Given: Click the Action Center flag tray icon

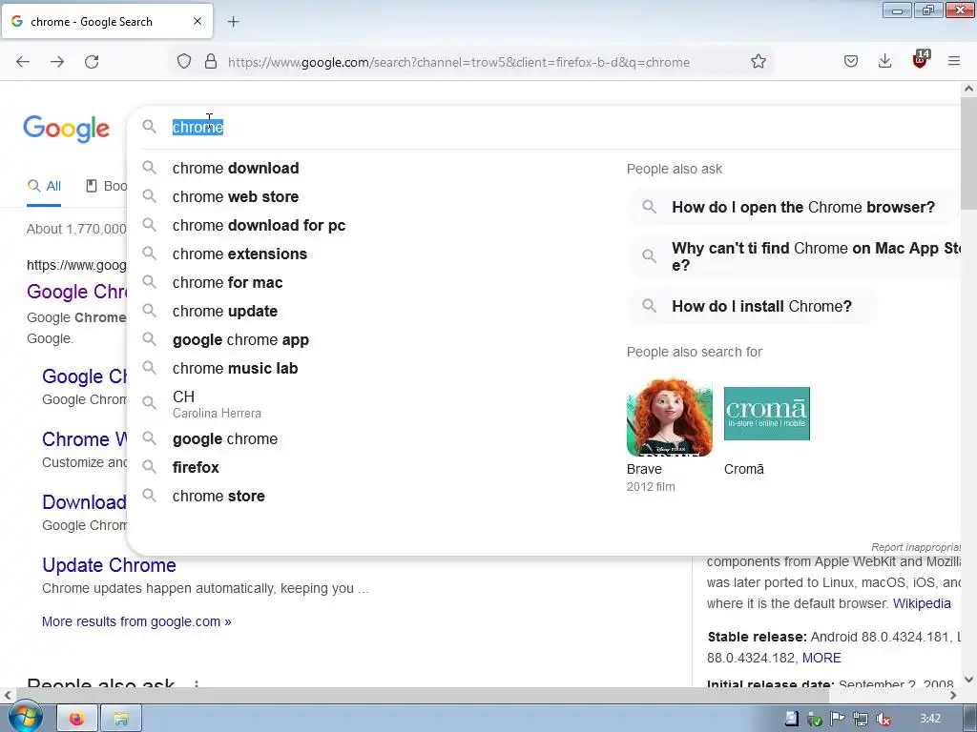Looking at the screenshot, I should [838, 719].
